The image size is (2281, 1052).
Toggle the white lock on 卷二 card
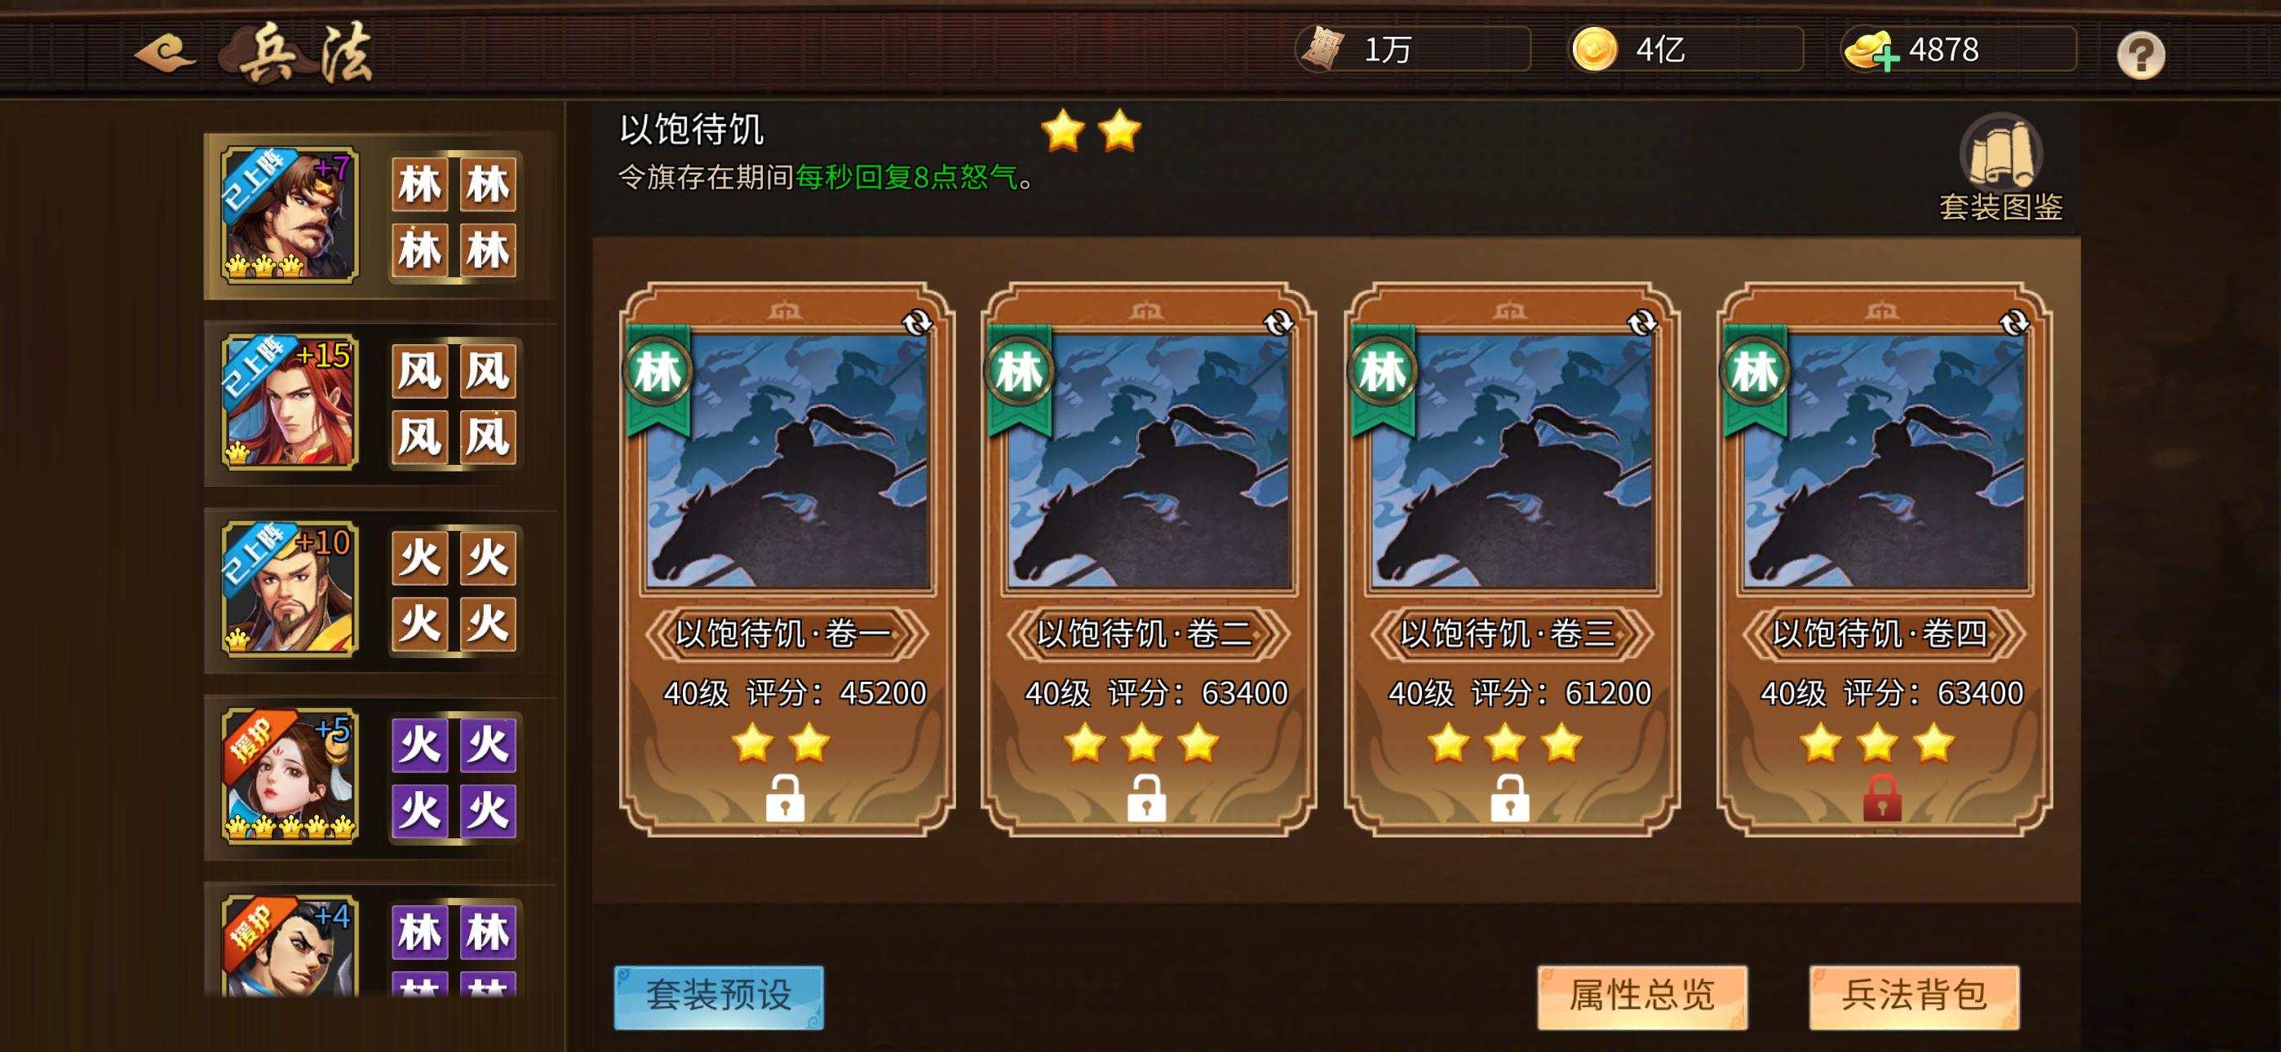point(1146,798)
